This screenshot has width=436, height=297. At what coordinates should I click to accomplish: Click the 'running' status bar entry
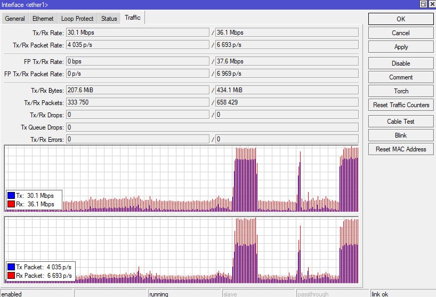pyautogui.click(x=184, y=294)
